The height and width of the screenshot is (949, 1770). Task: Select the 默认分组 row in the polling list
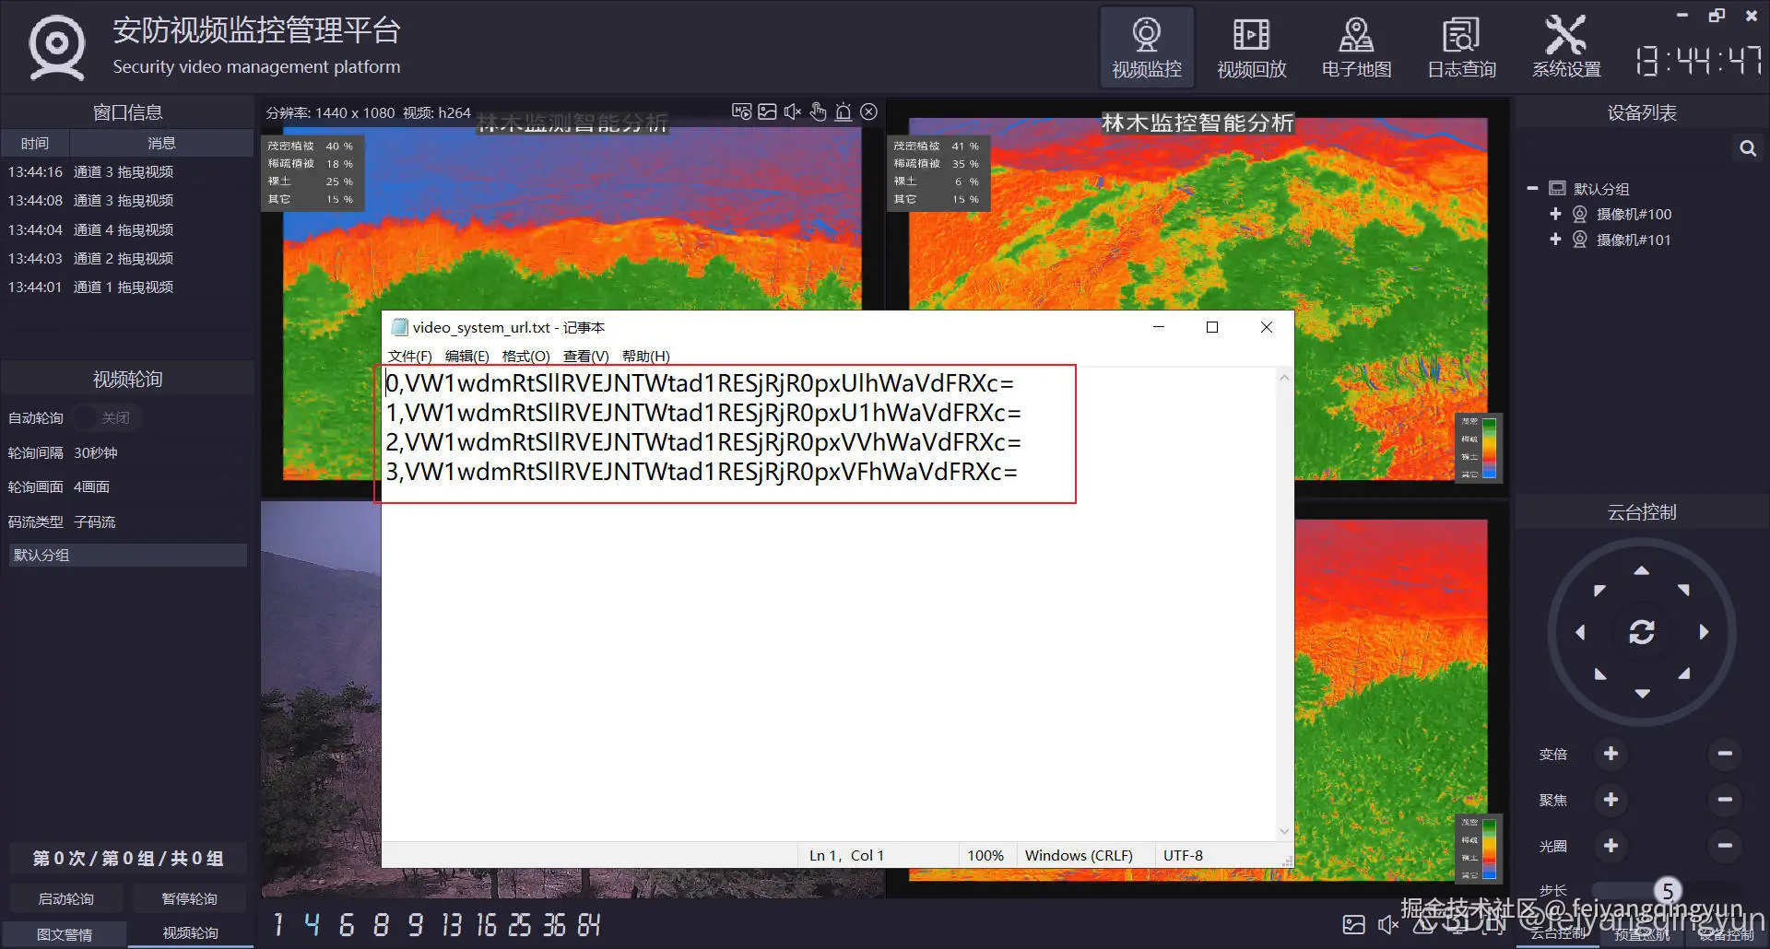click(127, 555)
